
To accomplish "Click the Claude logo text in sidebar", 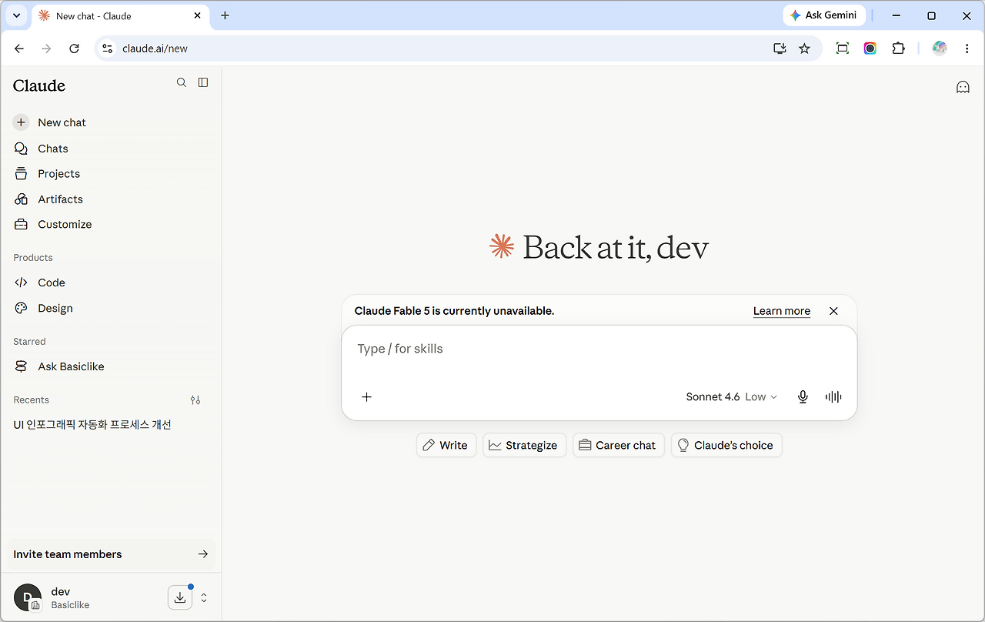I will 39,85.
